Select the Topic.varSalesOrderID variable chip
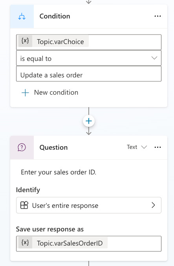The height and width of the screenshot is (266, 174). point(63,242)
